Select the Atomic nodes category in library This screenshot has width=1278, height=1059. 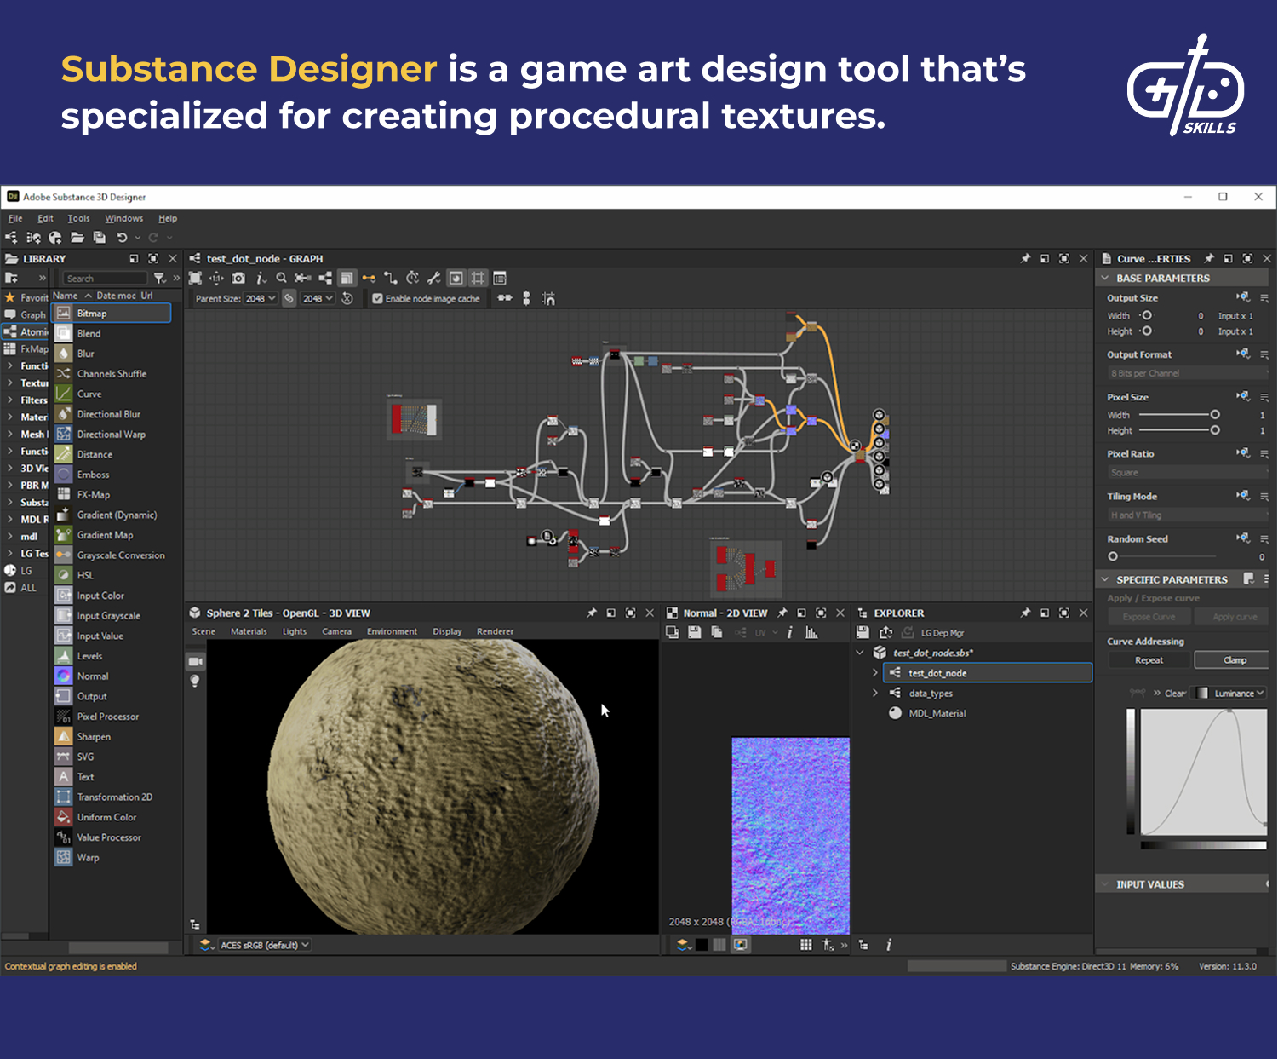26,332
